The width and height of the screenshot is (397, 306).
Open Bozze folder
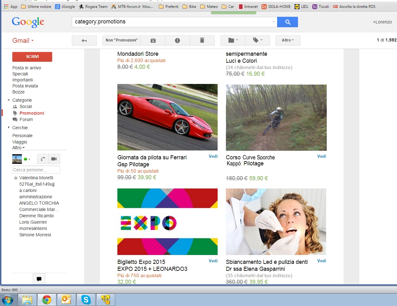pyautogui.click(x=18, y=92)
